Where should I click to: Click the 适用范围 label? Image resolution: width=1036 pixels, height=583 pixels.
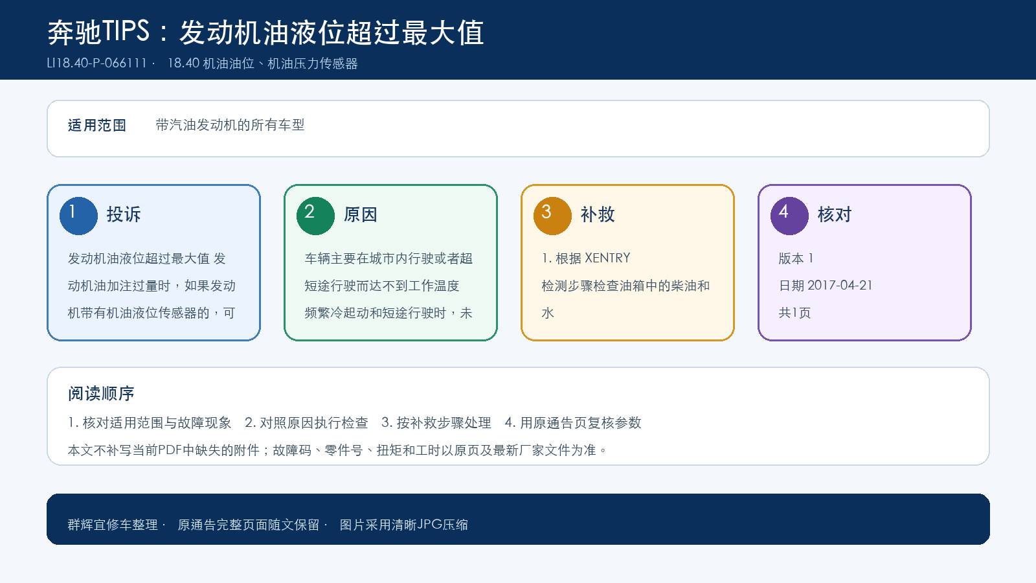97,125
